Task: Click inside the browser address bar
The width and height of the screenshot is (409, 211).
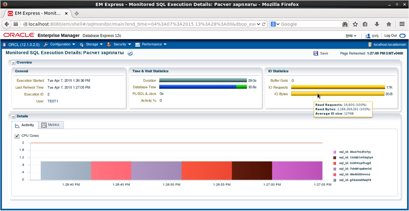Action: [x=136, y=24]
